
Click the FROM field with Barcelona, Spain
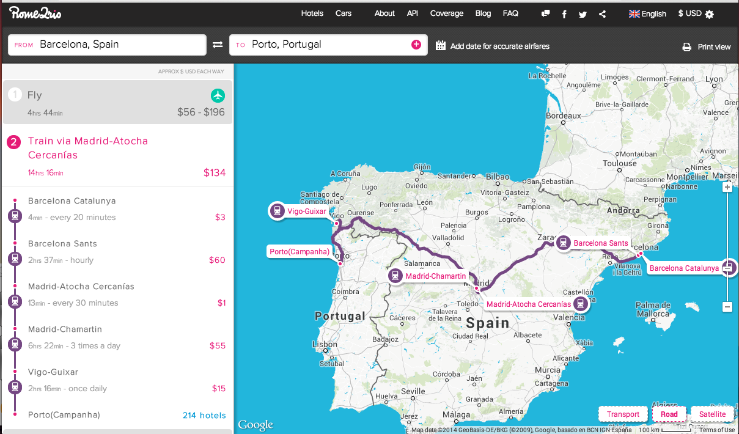(107, 45)
